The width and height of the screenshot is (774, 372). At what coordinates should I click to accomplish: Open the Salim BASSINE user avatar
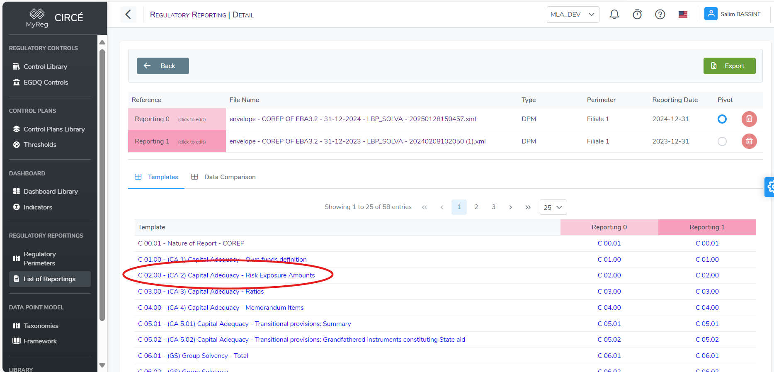point(711,14)
